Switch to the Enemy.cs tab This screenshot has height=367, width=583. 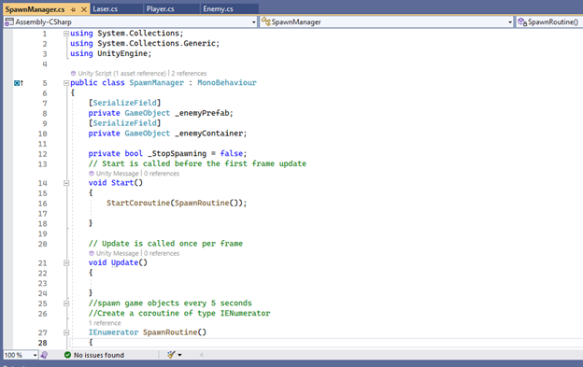coord(218,9)
